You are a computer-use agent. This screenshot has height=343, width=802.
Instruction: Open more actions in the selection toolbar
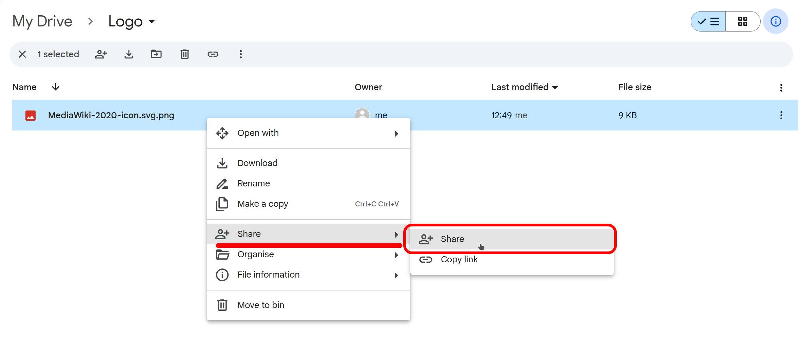[241, 54]
